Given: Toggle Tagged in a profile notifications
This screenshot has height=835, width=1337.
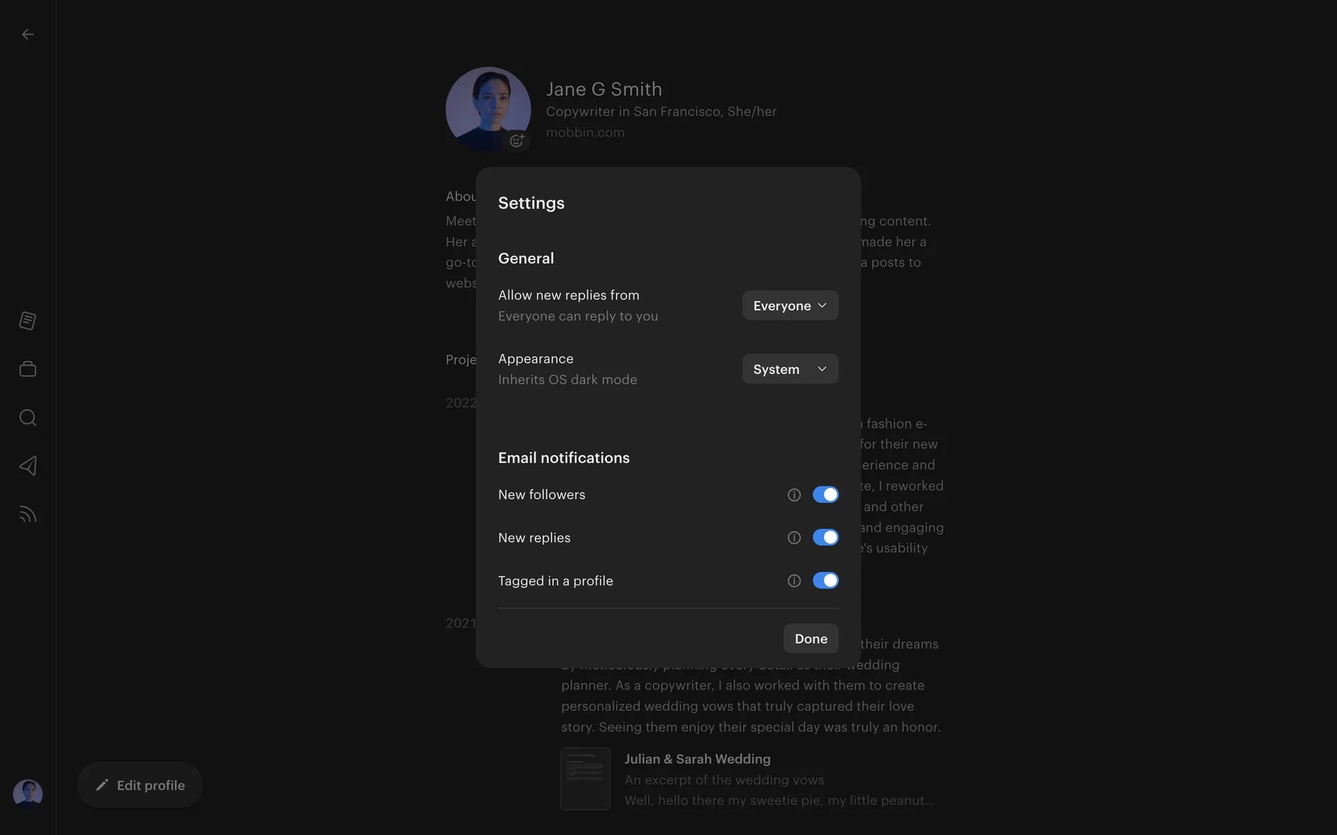Looking at the screenshot, I should pyautogui.click(x=825, y=581).
